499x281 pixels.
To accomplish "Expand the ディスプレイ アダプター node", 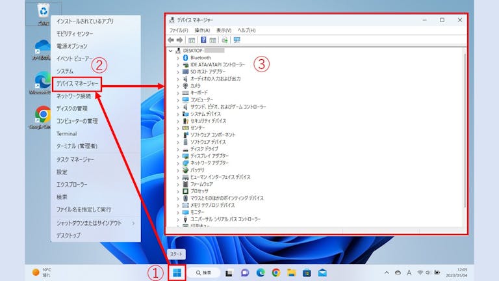I will (x=178, y=156).
